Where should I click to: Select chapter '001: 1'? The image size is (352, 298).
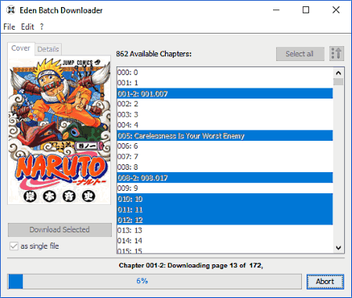[x=225, y=83]
